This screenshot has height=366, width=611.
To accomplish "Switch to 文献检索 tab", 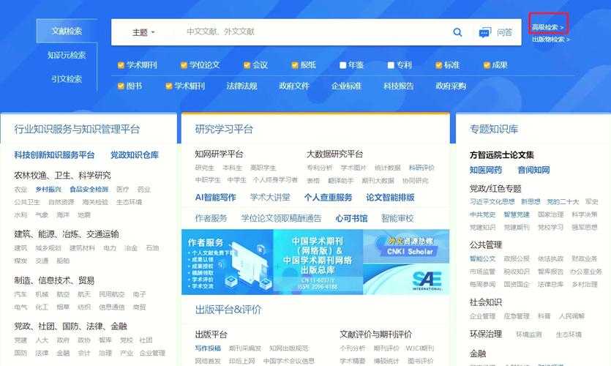I will pos(67,31).
